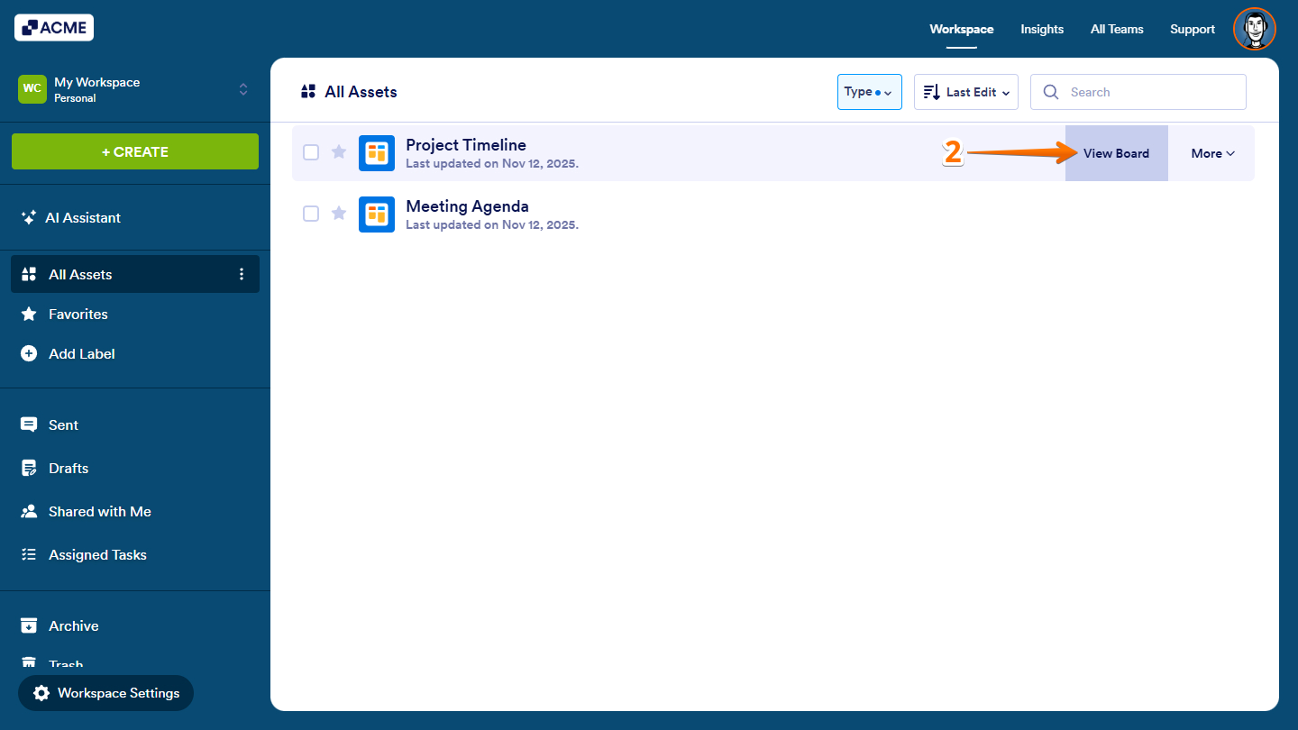Open Assigned Tasks list
This screenshot has height=730, width=1298.
click(x=97, y=554)
